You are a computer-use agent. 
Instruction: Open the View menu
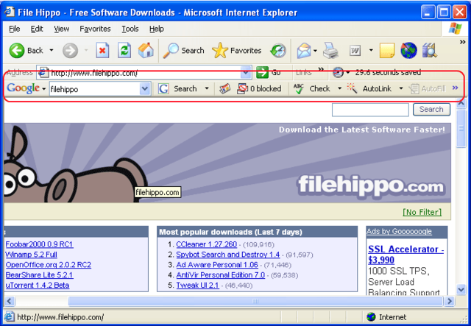[62, 29]
